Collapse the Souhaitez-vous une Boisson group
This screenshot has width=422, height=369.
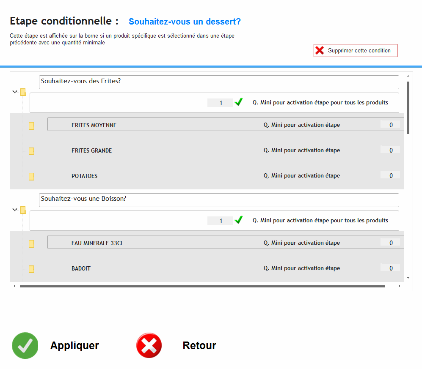[x=15, y=209]
